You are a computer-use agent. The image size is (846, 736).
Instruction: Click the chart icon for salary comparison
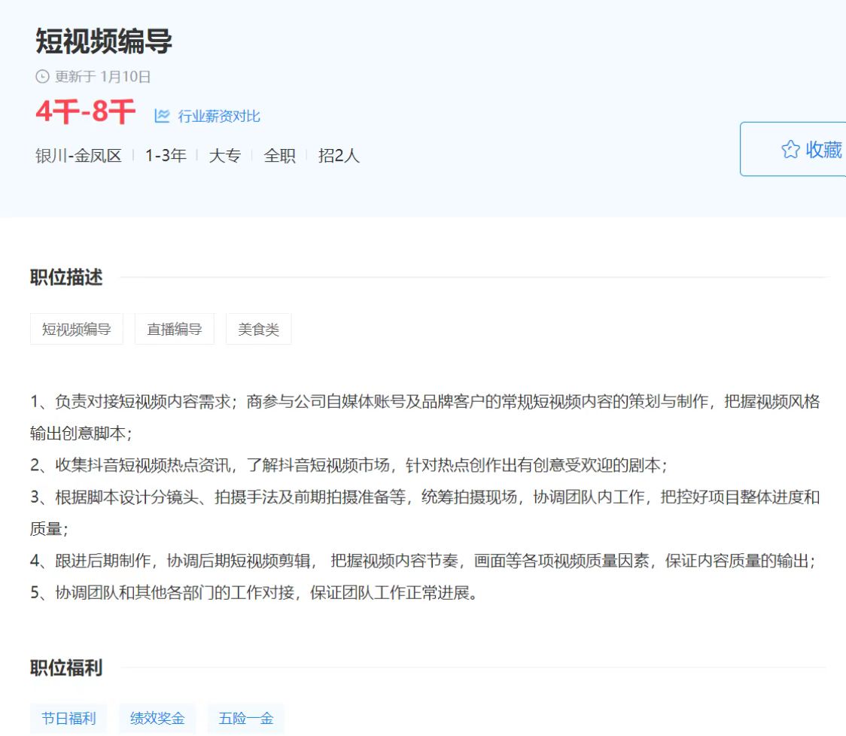pos(162,116)
